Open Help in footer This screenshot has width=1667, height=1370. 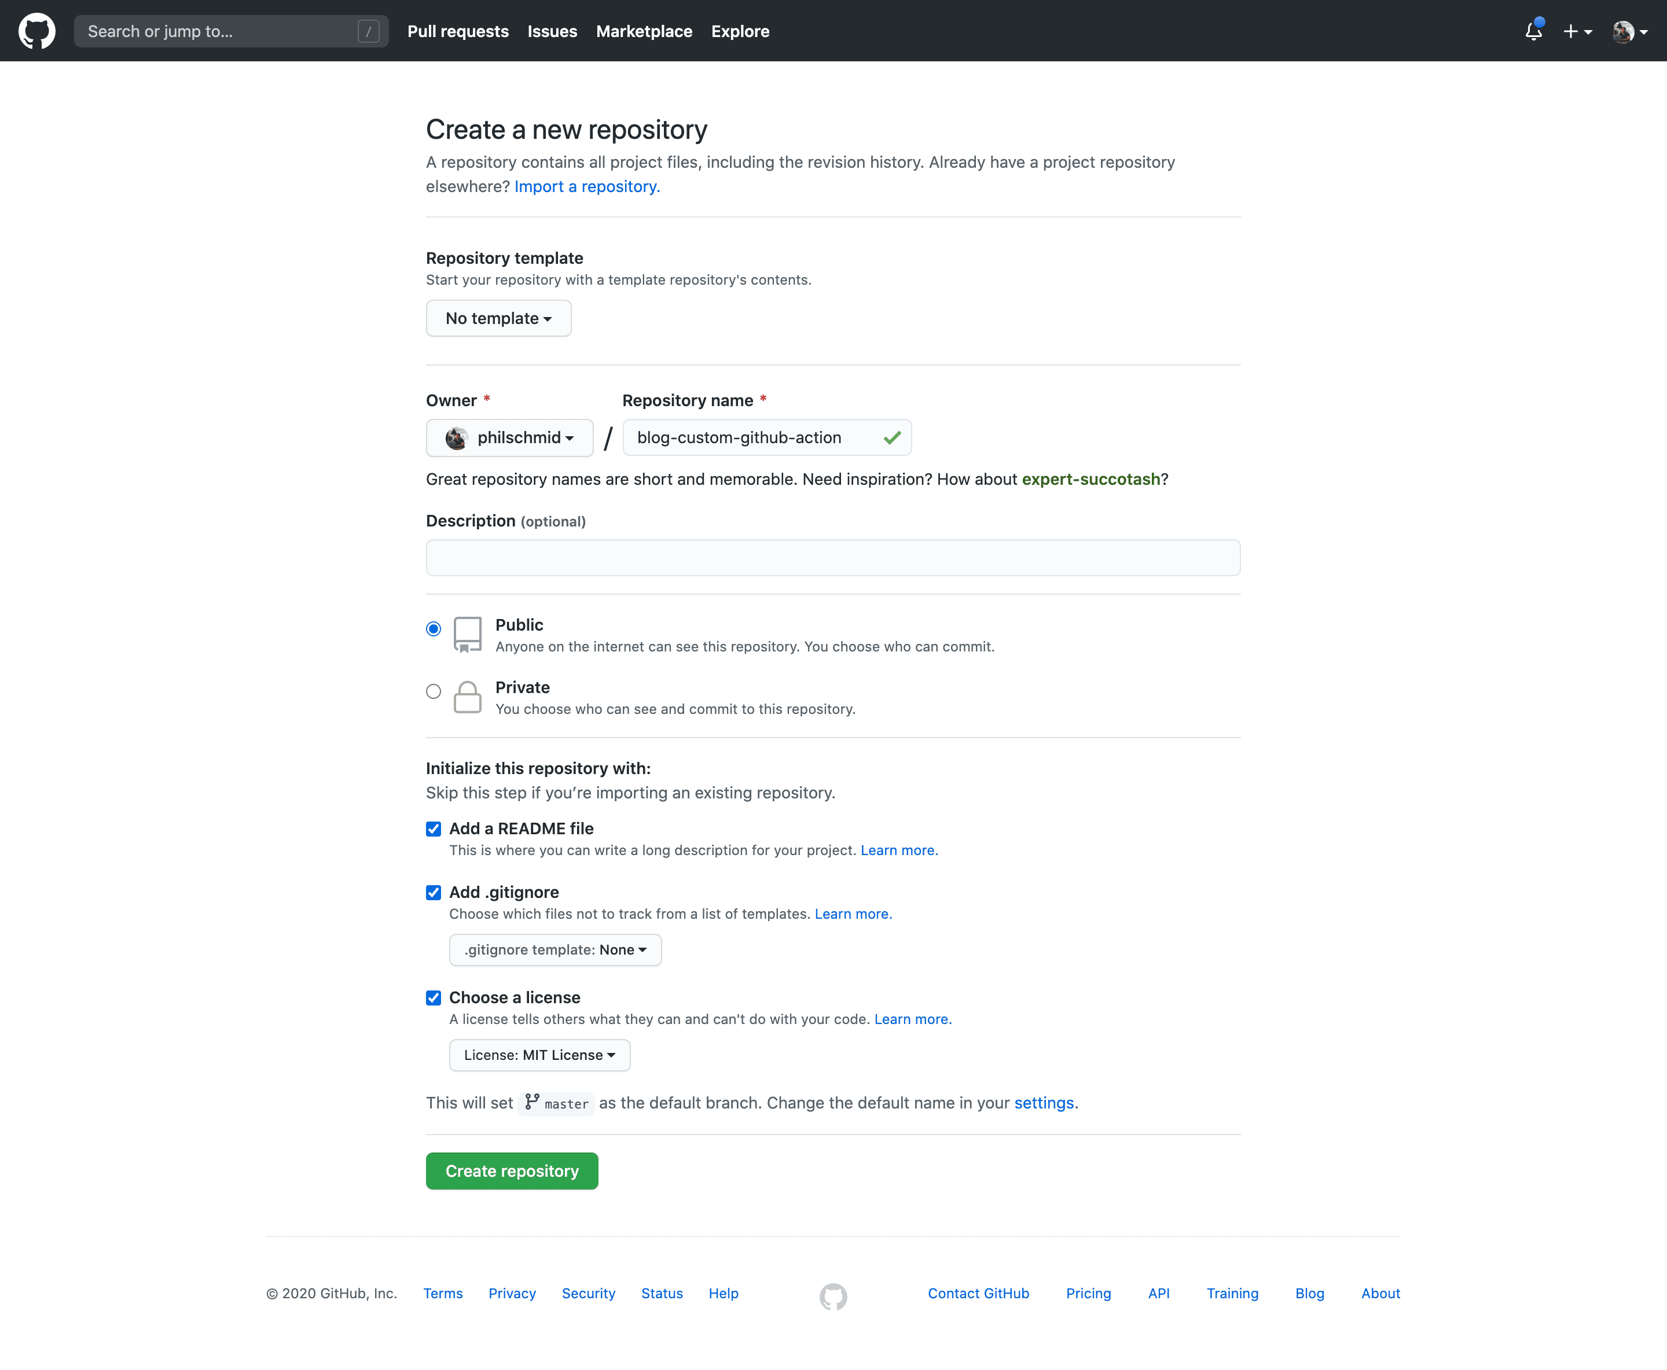[724, 1294]
